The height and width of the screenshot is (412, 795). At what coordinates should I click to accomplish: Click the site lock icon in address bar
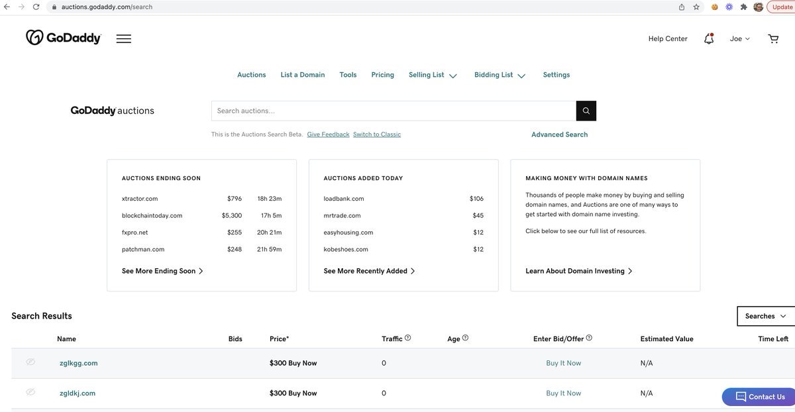54,7
